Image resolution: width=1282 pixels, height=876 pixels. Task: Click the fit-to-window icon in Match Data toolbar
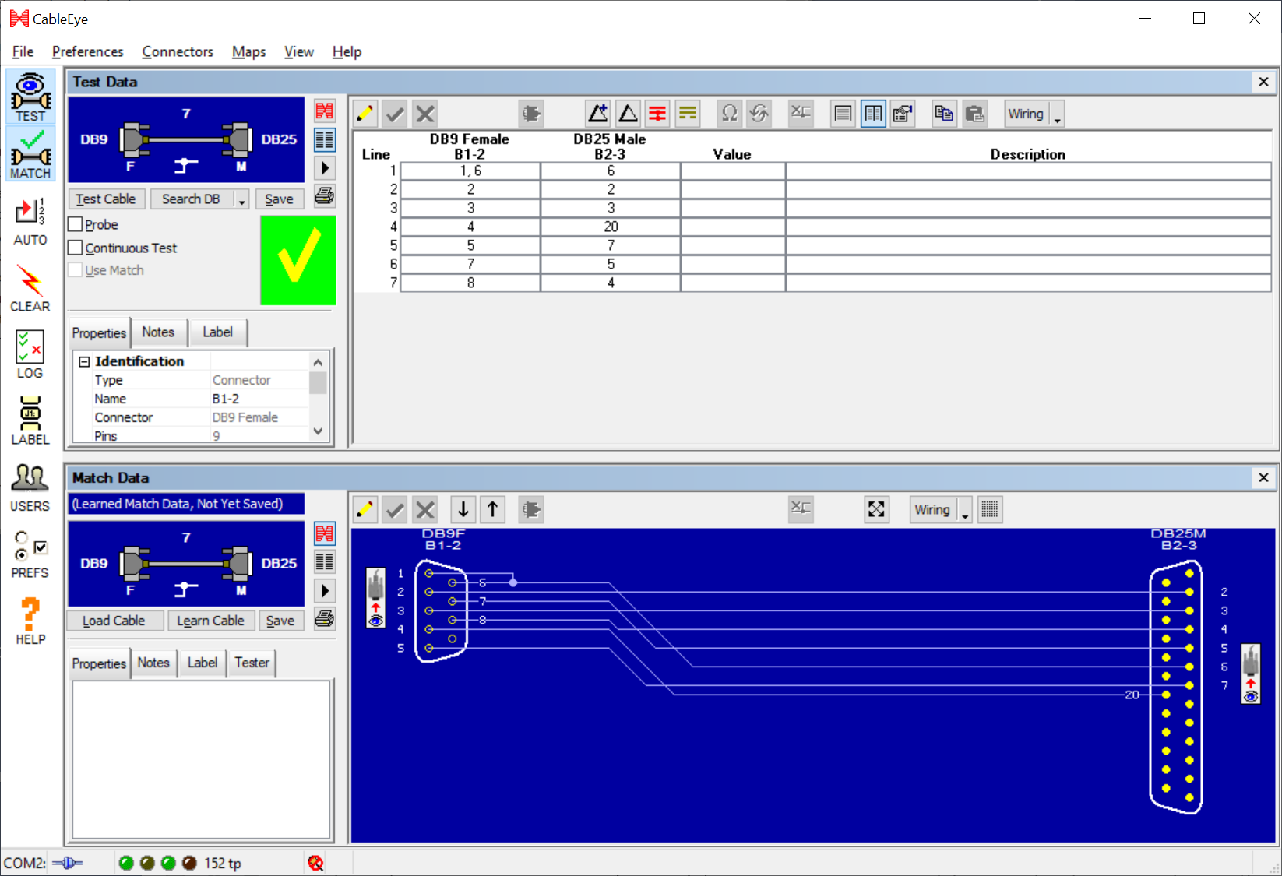click(877, 510)
